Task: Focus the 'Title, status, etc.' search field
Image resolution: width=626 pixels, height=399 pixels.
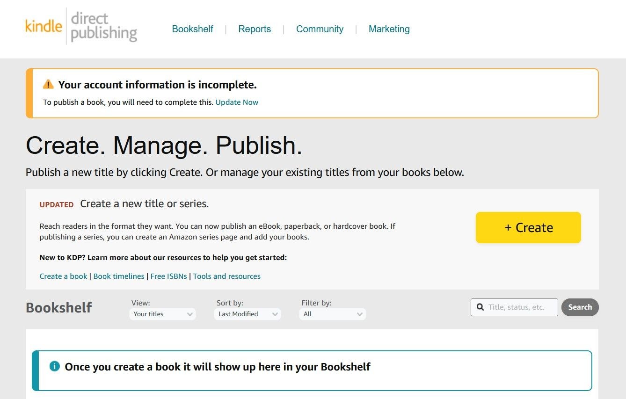Action: point(514,307)
